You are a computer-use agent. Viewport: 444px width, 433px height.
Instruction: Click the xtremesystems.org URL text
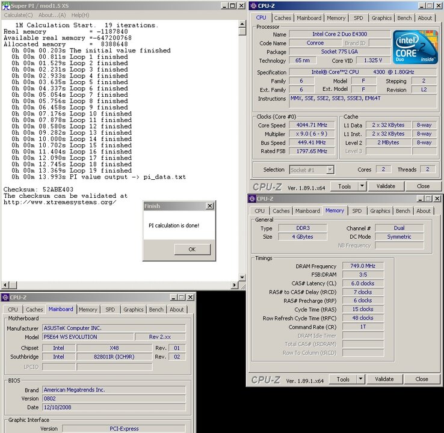[60, 202]
